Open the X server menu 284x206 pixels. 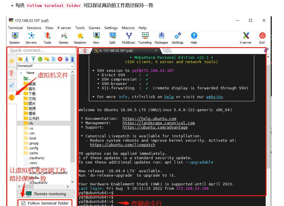(64, 28)
